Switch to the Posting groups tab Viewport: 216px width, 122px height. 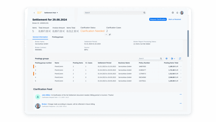pos(58,37)
